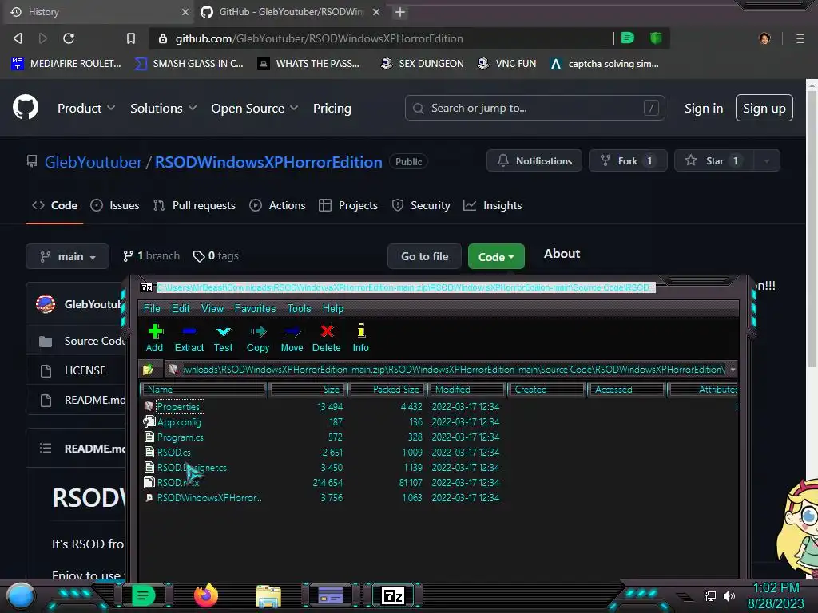This screenshot has width=818, height=613.
Task: Open the Pricing link
Action: click(332, 108)
